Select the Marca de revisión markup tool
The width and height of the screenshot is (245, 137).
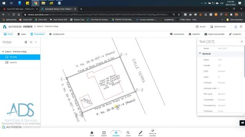click(152, 133)
